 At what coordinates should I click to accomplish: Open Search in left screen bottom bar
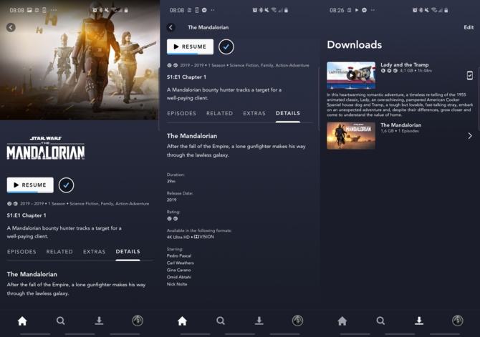point(61,321)
